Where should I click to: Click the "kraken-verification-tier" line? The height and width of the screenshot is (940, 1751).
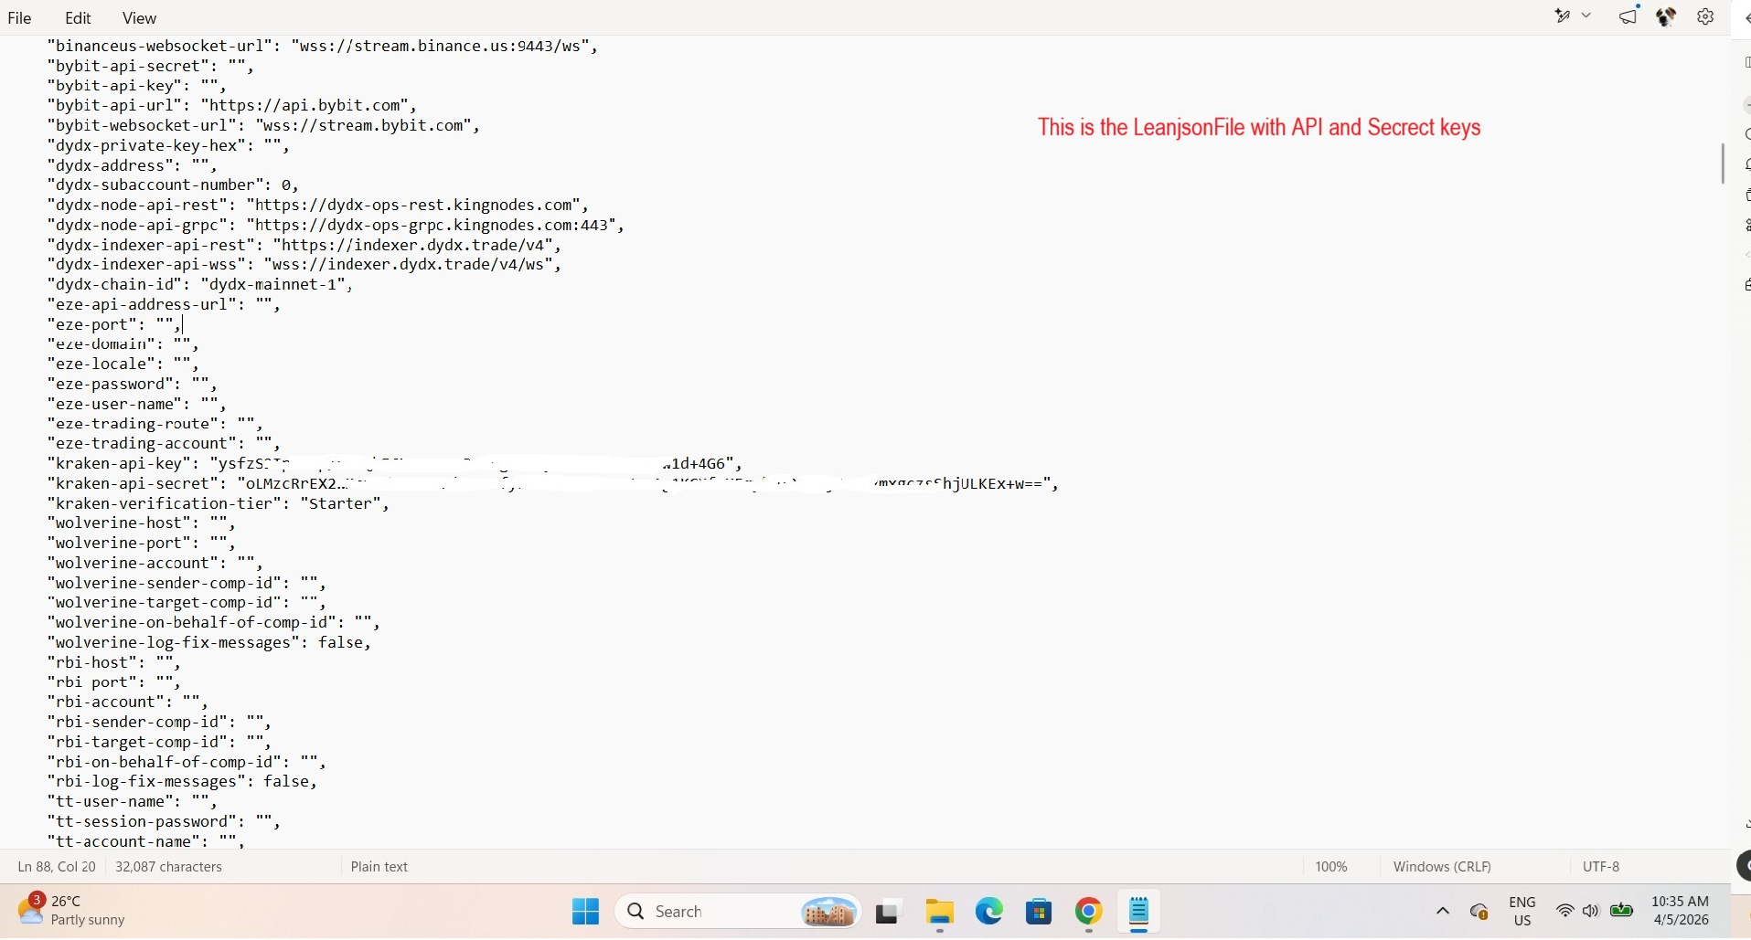(219, 503)
